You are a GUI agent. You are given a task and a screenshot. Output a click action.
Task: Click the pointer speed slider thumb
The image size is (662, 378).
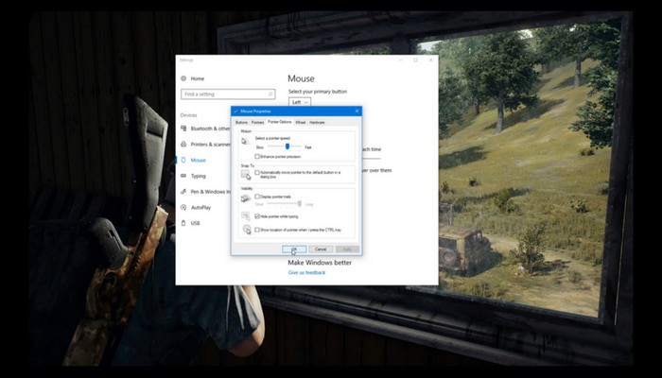click(287, 146)
